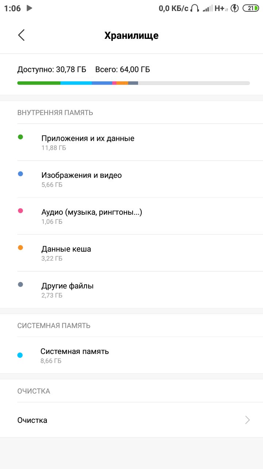Tap the orange segment of storage bar

(122, 83)
